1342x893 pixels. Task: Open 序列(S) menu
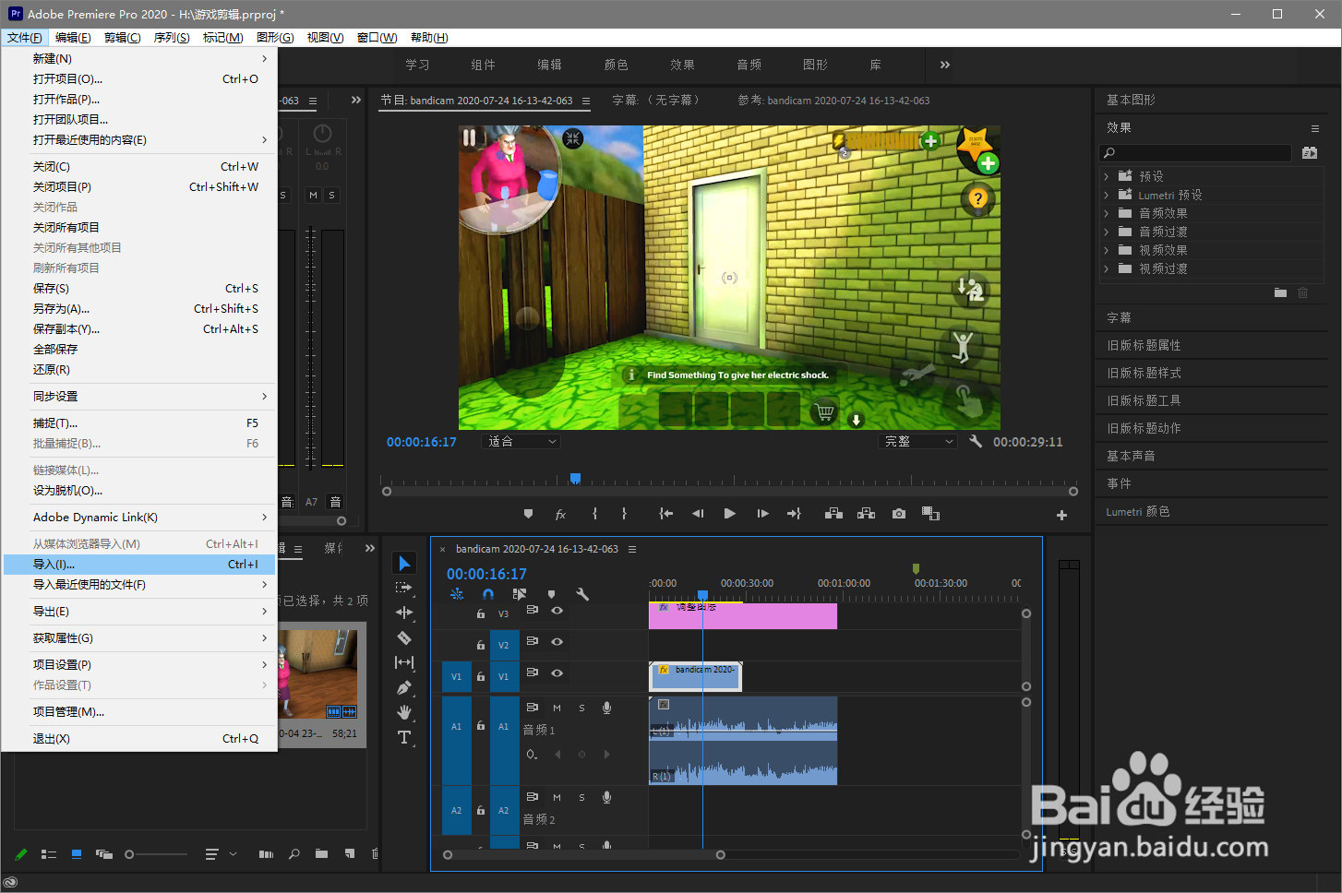(x=172, y=38)
